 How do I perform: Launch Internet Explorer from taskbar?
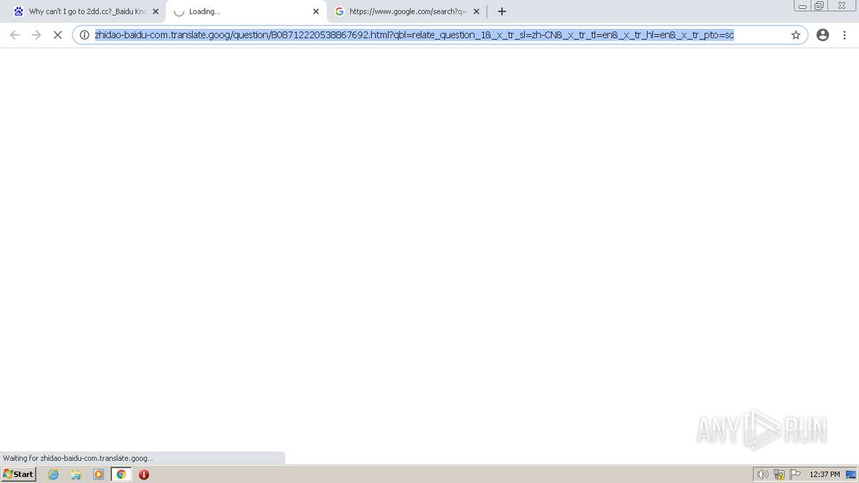pyautogui.click(x=54, y=474)
